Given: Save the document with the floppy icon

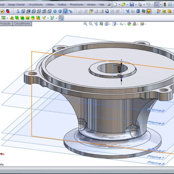Looking at the screenshot, I should point(132,4).
